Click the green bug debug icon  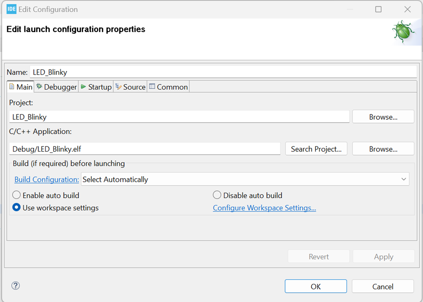[x=404, y=32]
